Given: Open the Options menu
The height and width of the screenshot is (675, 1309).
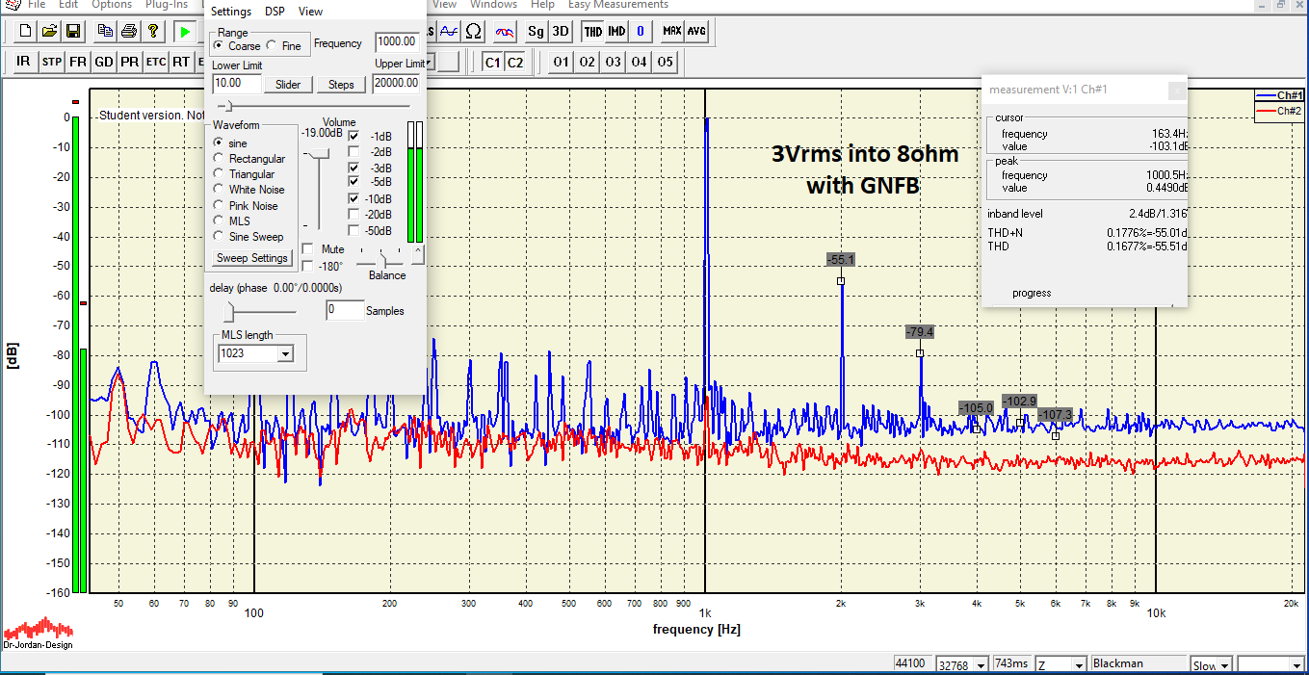Looking at the screenshot, I should point(112,5).
